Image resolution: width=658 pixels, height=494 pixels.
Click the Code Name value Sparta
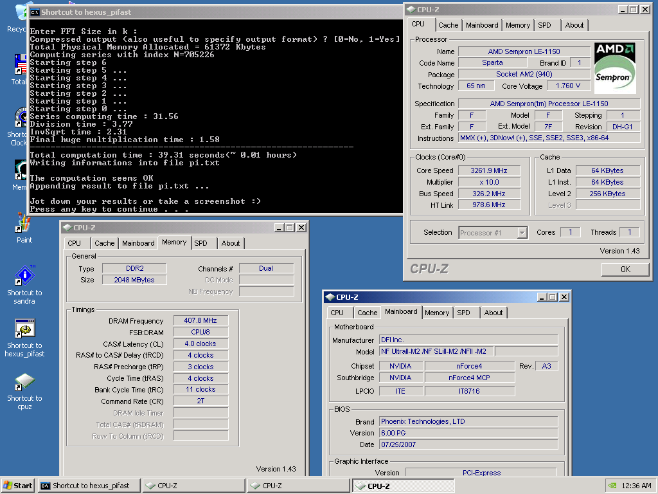click(x=492, y=62)
